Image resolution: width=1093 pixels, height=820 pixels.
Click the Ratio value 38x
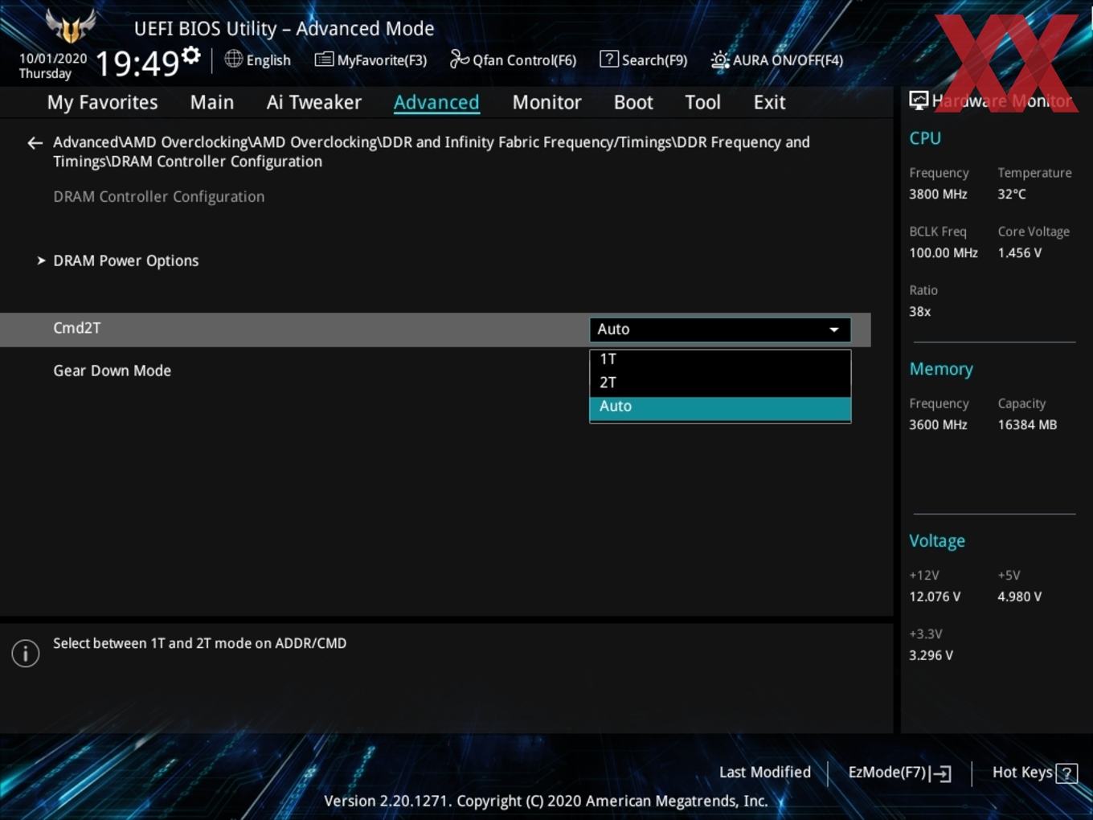click(919, 311)
